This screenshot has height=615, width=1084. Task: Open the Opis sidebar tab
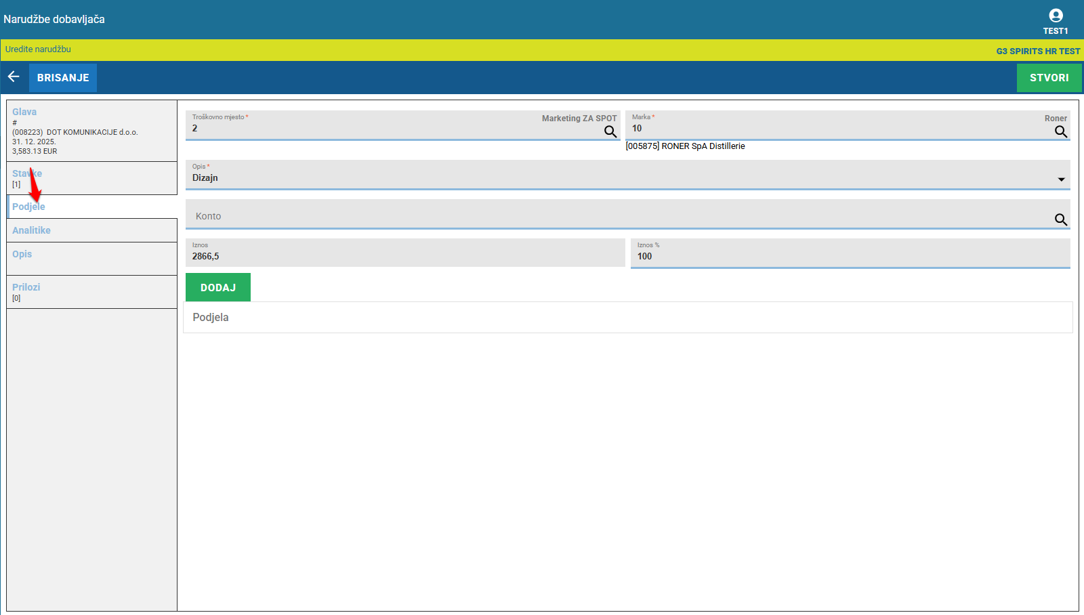22,254
